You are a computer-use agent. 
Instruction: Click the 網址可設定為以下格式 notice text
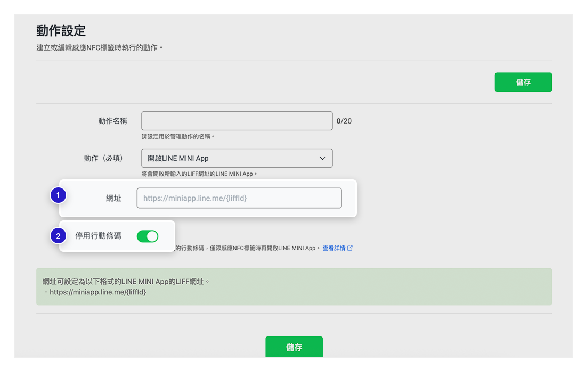126,282
